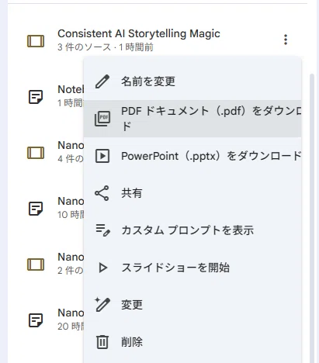Click the trash can icon beside 削除
This screenshot has height=363, width=319.
pyautogui.click(x=102, y=342)
